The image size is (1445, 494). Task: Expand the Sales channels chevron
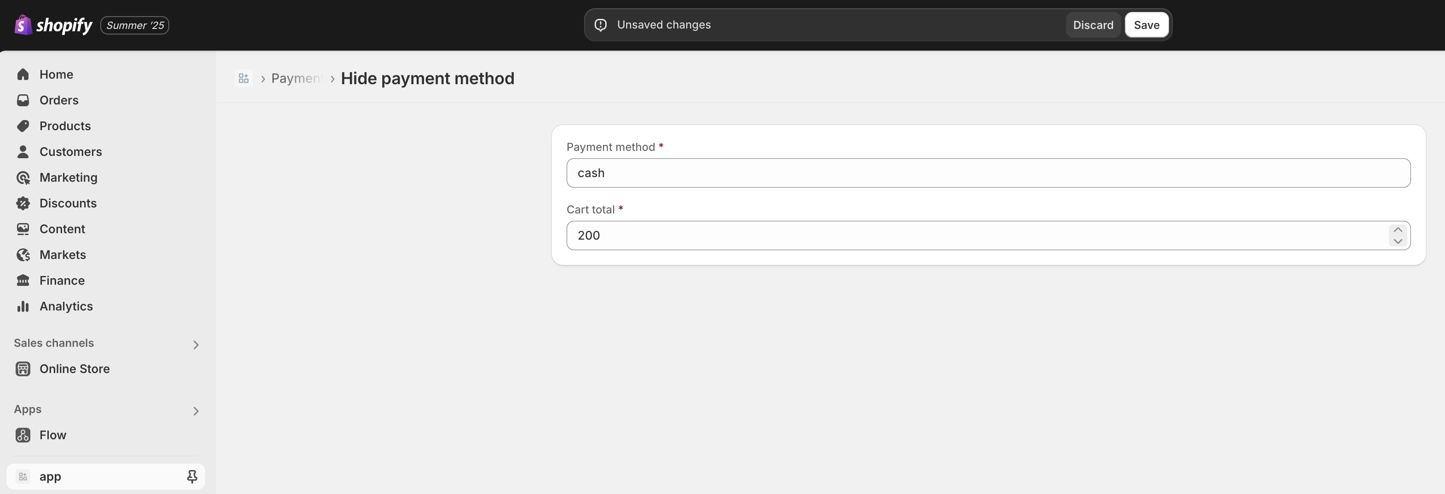(196, 345)
